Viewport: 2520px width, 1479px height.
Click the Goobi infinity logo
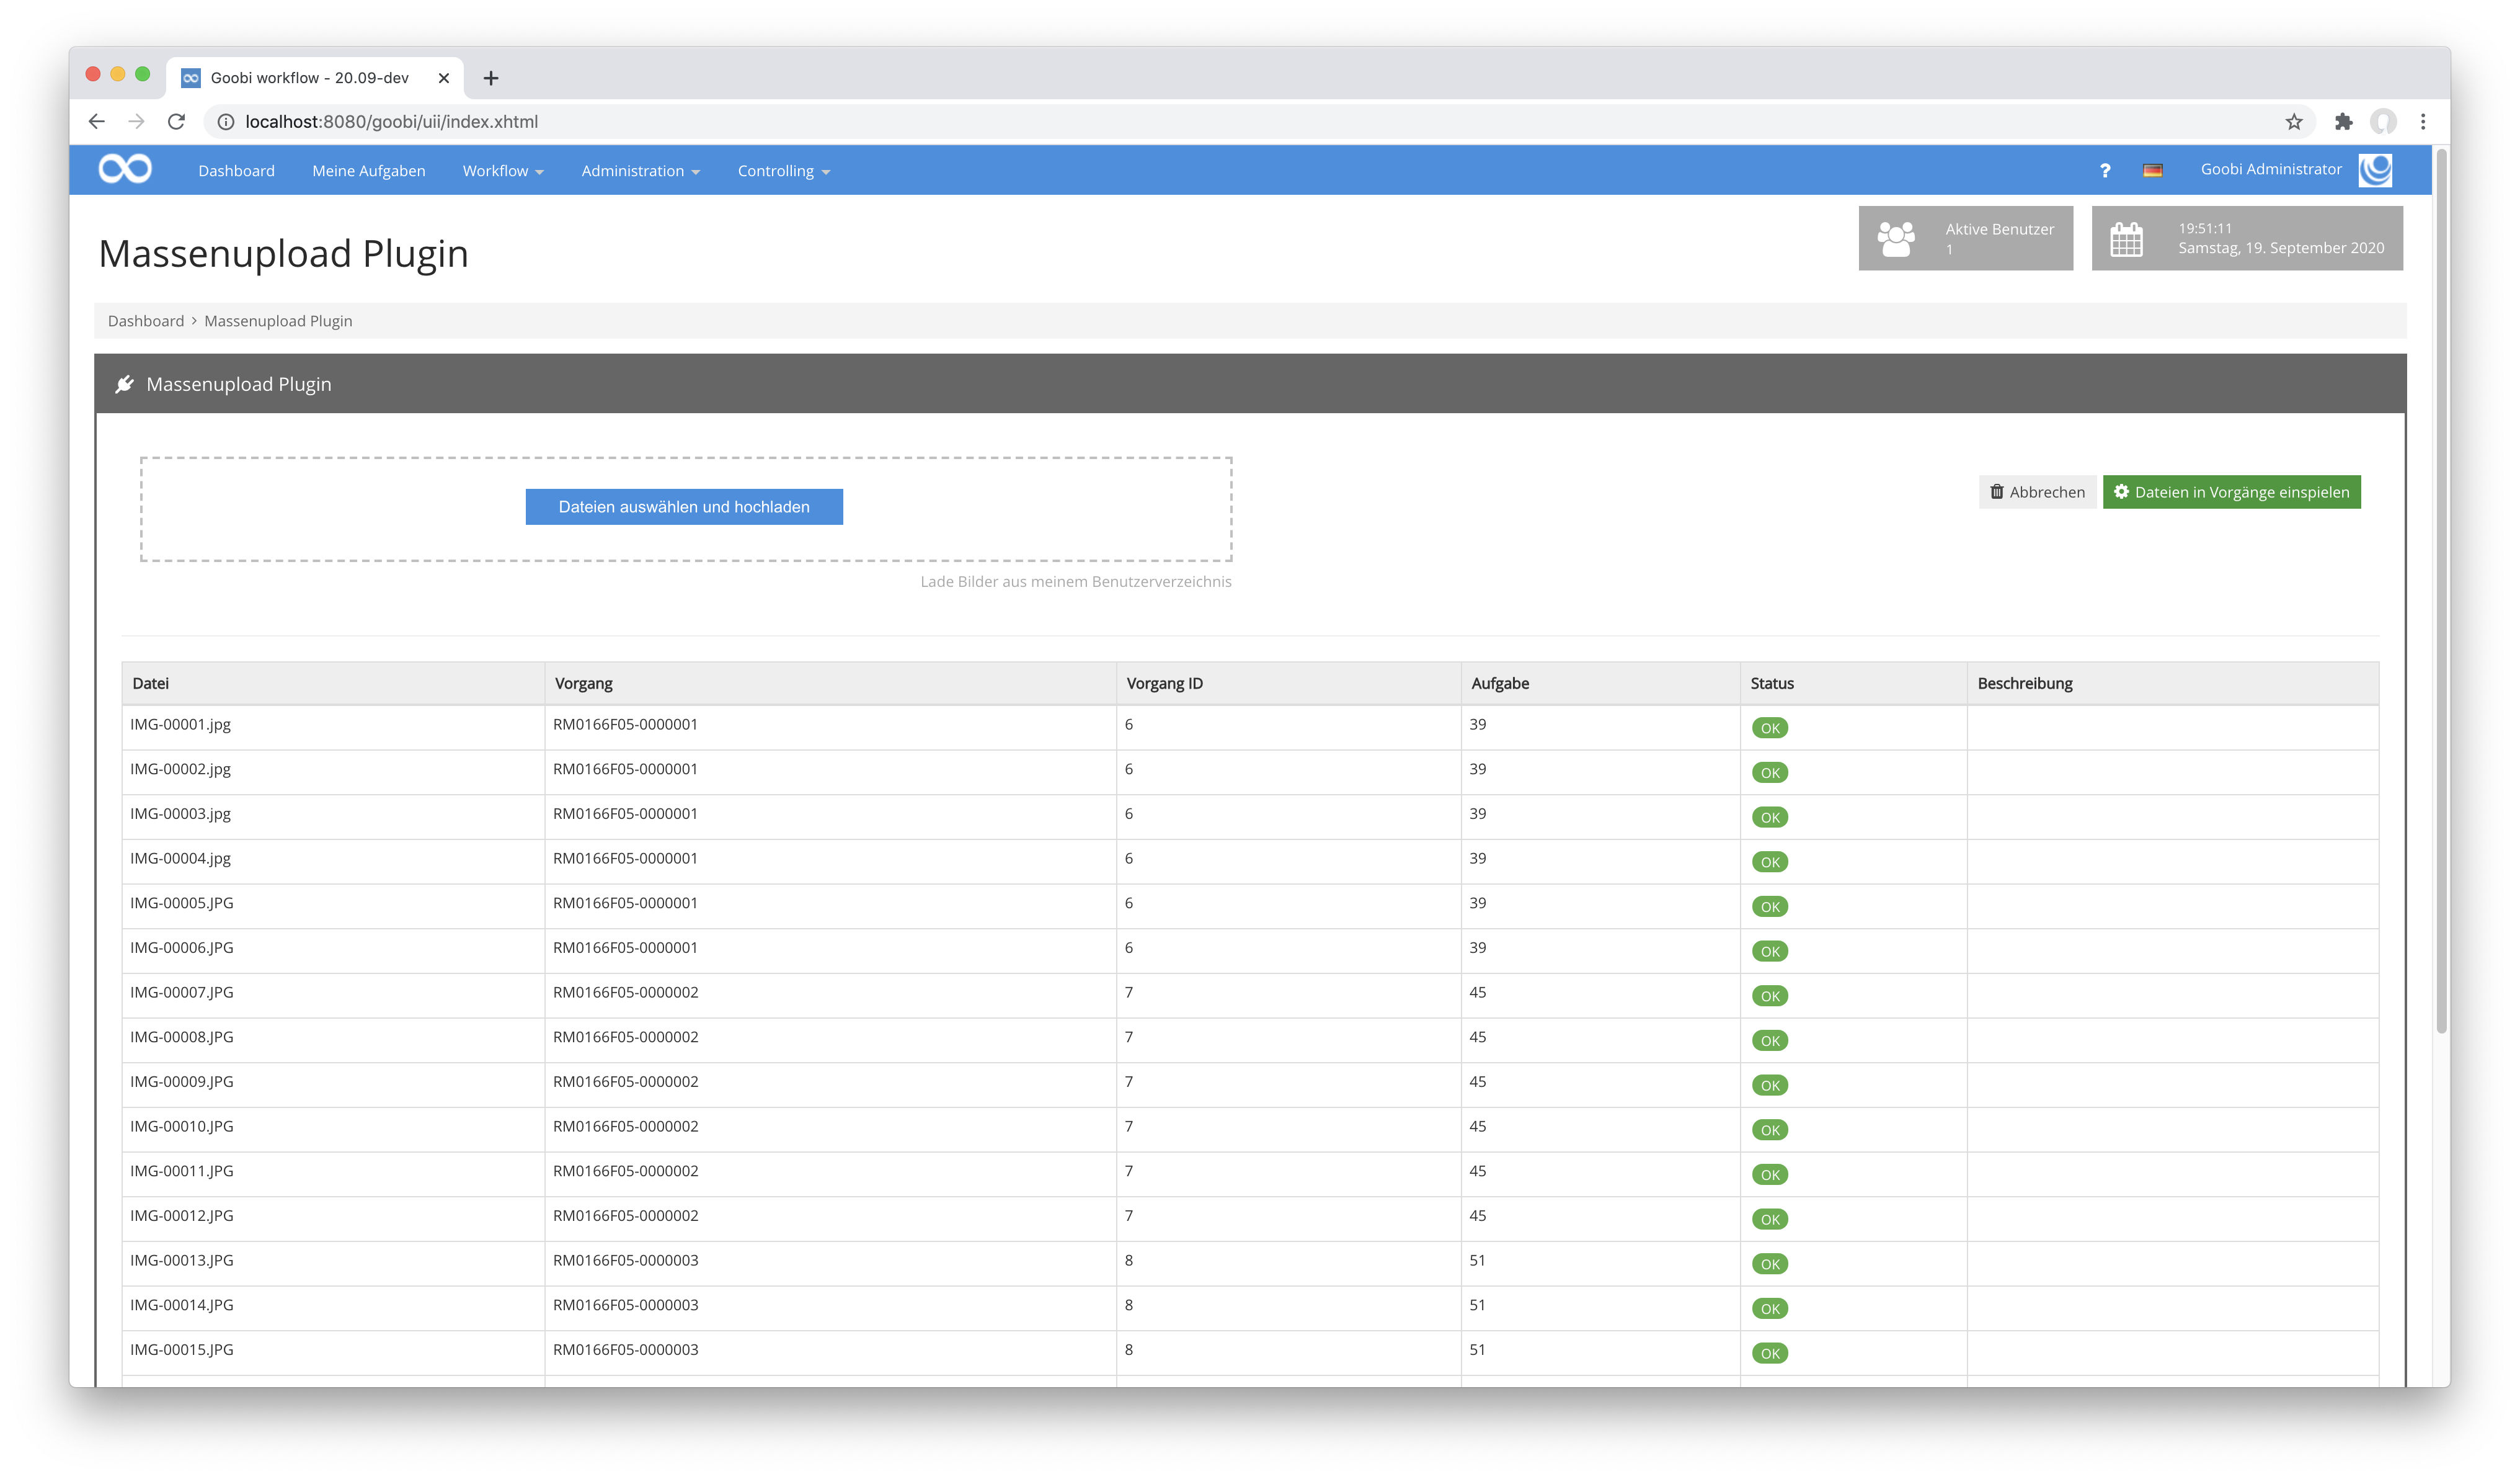[125, 169]
